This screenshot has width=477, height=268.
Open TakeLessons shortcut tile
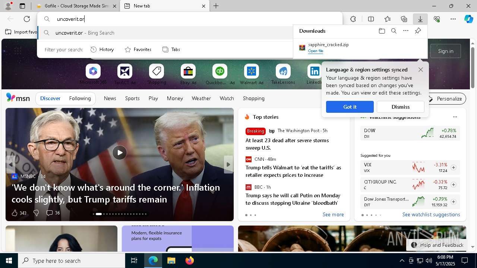(x=283, y=74)
